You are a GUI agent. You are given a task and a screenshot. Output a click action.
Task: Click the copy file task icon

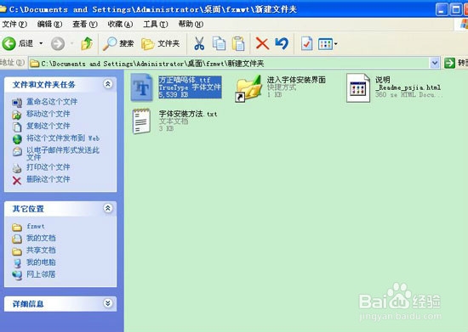[17, 127]
